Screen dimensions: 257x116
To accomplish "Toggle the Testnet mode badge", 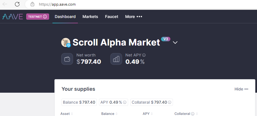I will (38, 17).
